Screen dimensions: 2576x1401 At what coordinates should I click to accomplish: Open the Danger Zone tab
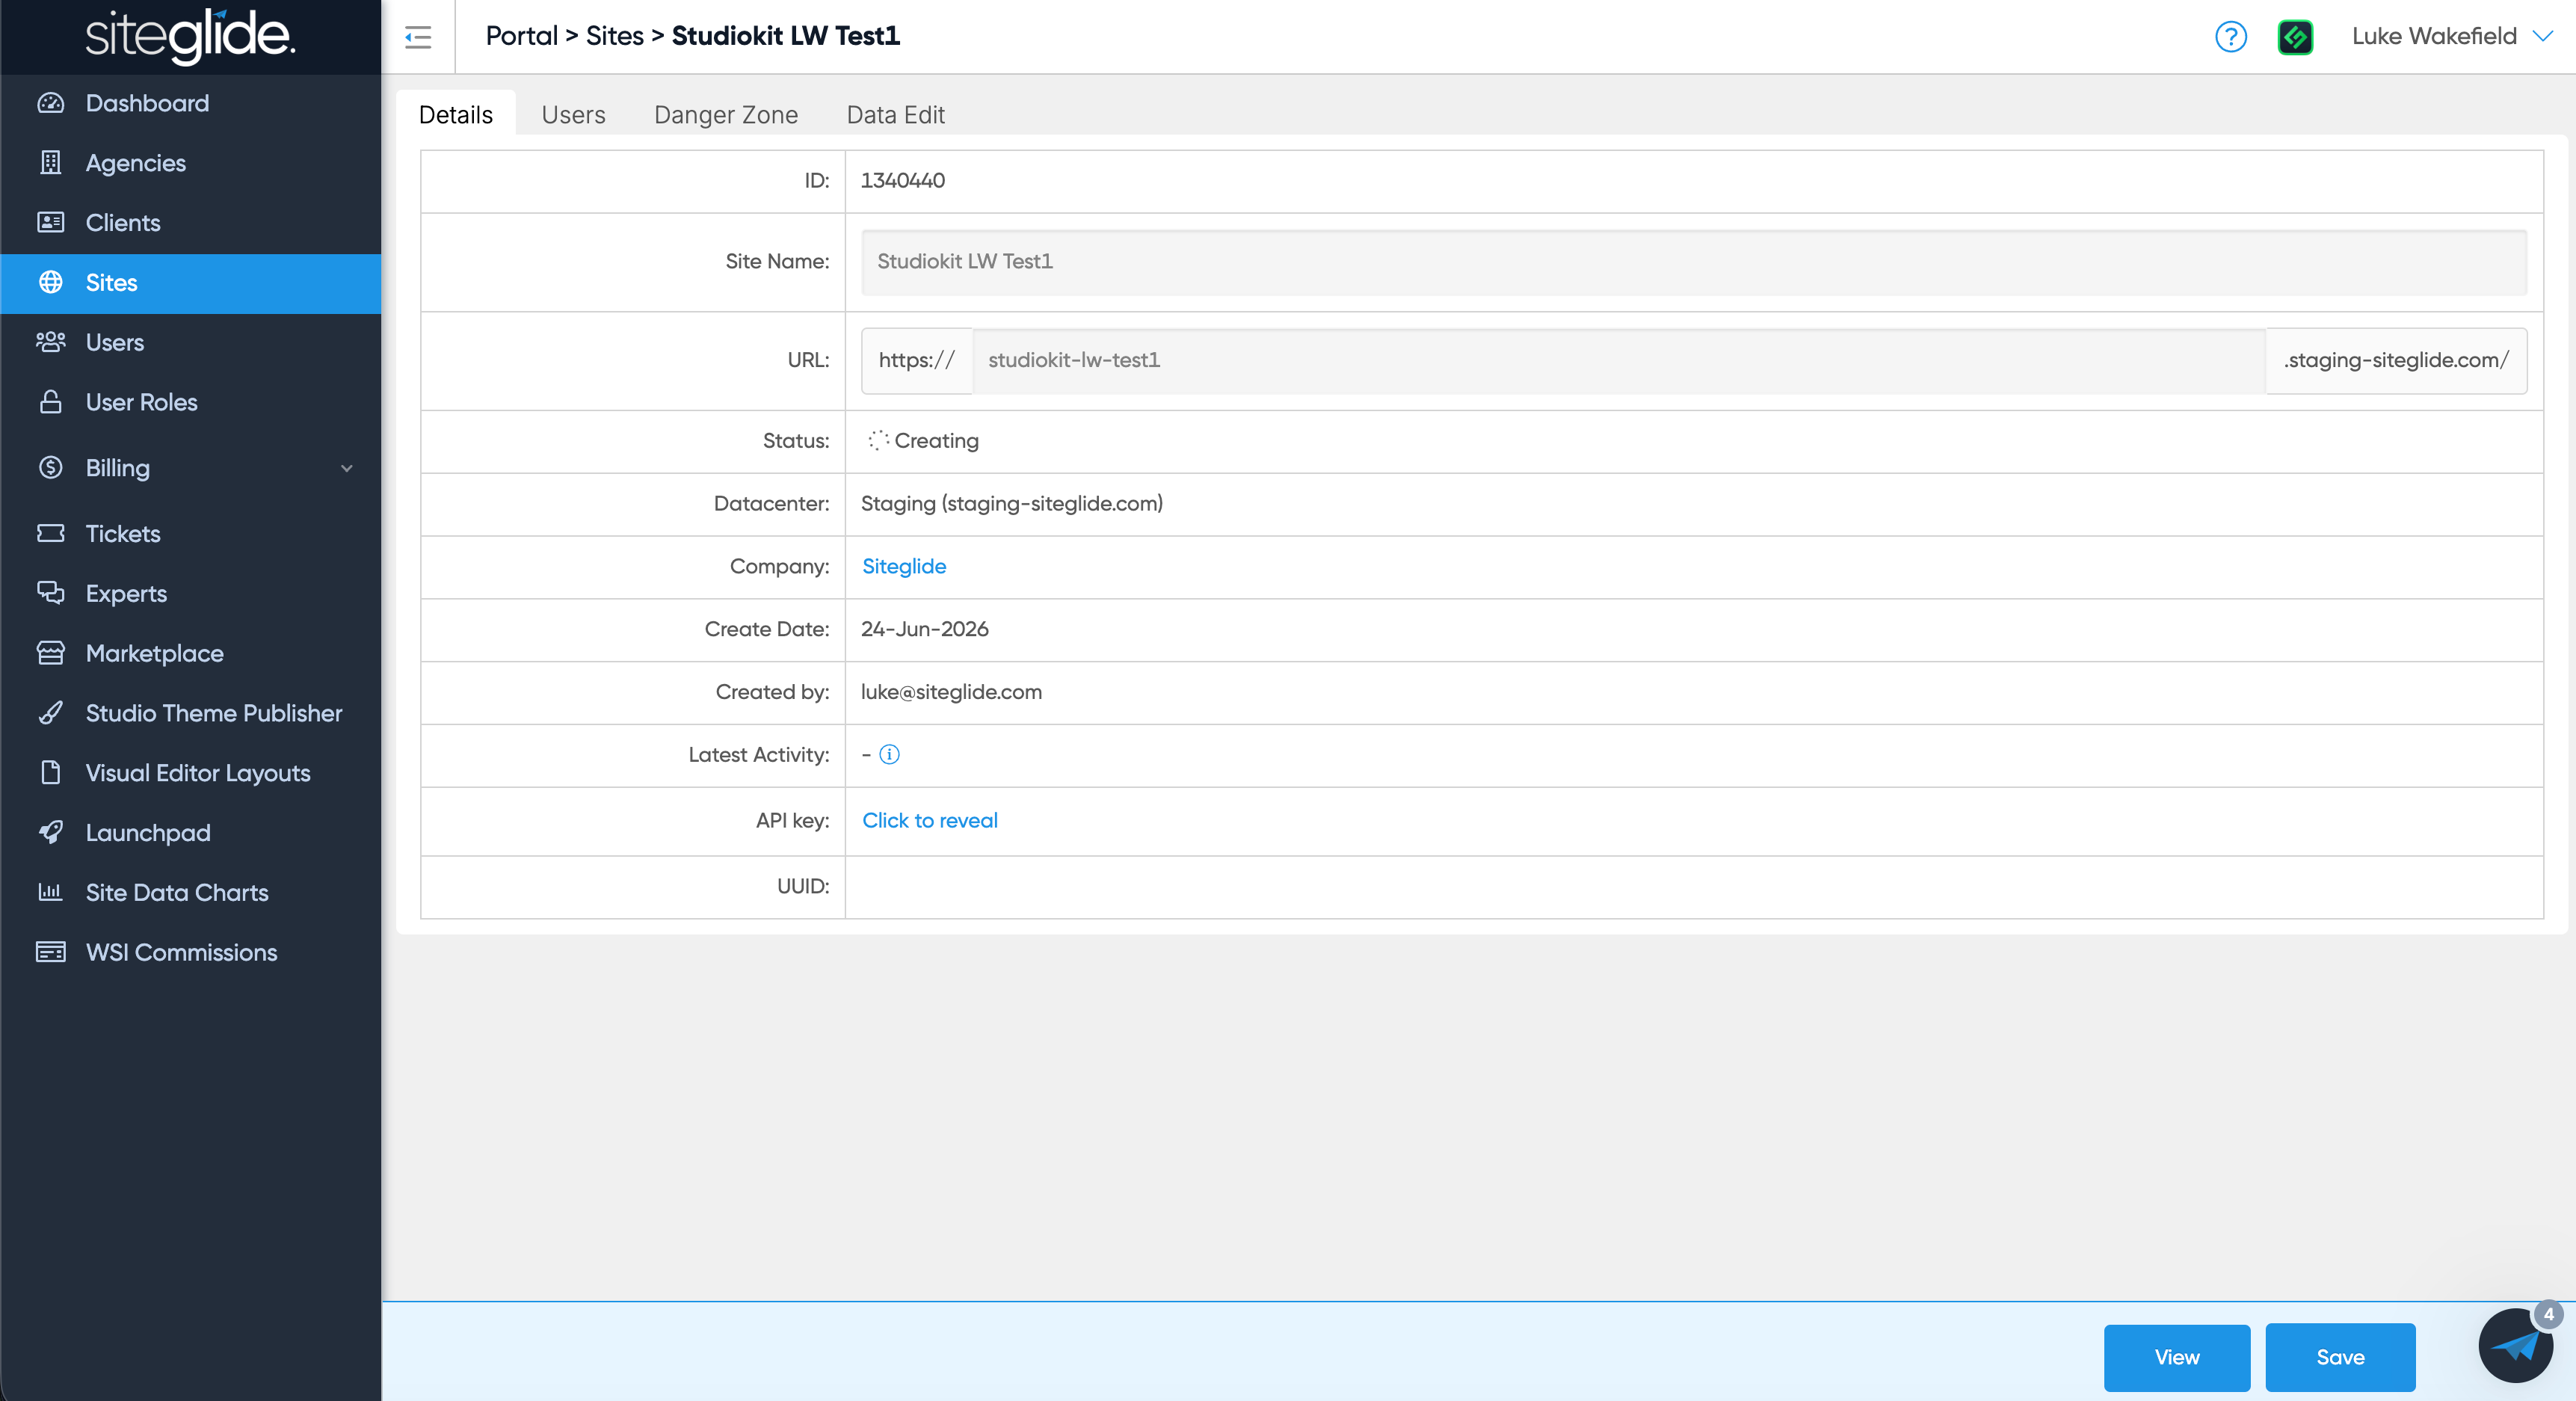click(x=726, y=115)
